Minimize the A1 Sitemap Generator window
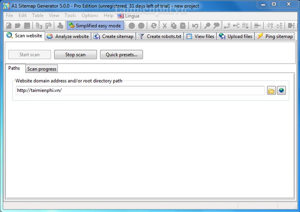The width and height of the screenshot is (300, 212). pos(263,4)
